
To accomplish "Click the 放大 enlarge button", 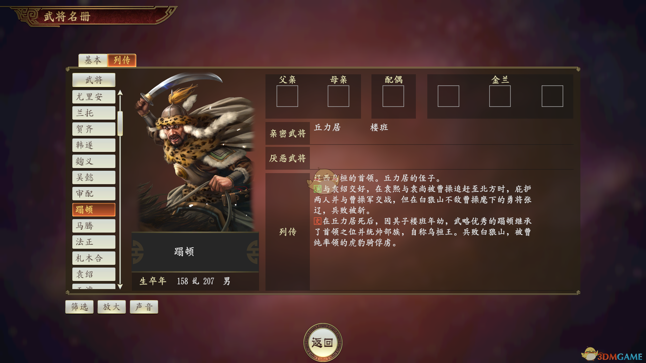I will (112, 307).
